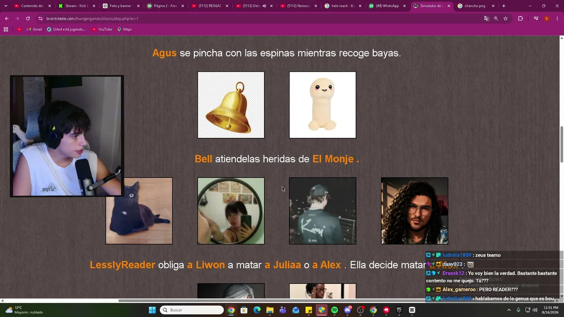Open a new browser tab
This screenshot has width=564, height=317.
pyautogui.click(x=504, y=6)
